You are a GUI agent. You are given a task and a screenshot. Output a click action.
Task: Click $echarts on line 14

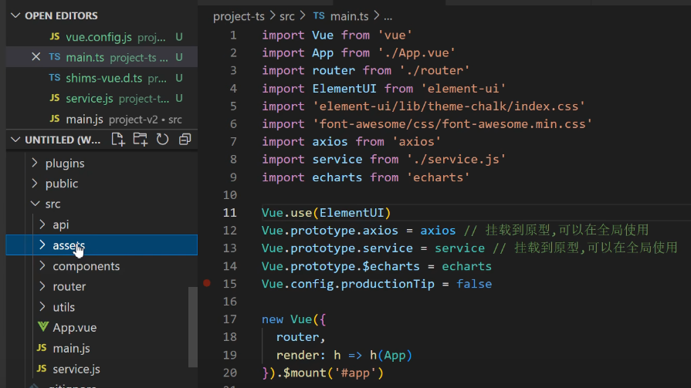coord(391,266)
